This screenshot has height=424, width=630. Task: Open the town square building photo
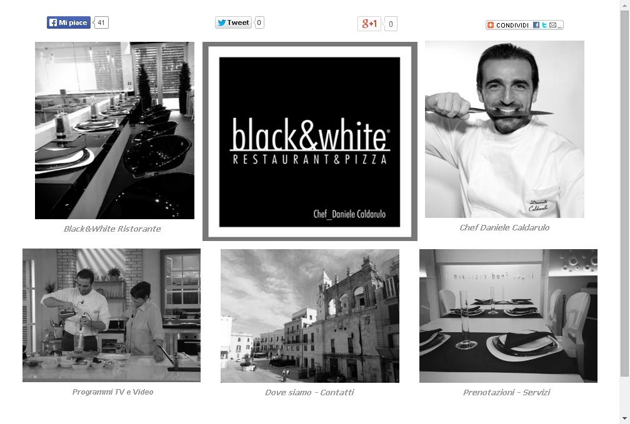310,316
